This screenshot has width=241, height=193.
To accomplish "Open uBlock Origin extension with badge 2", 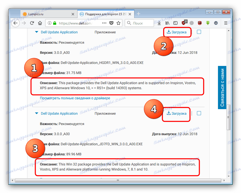I will click(184, 22).
